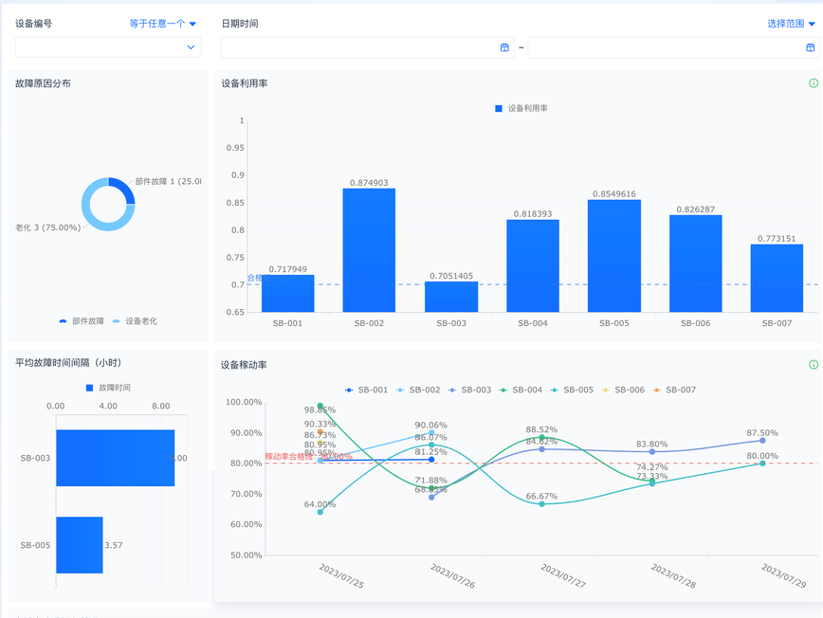
Task: Toggle SB-006 series in 稼动率 legend
Action: [x=623, y=390]
